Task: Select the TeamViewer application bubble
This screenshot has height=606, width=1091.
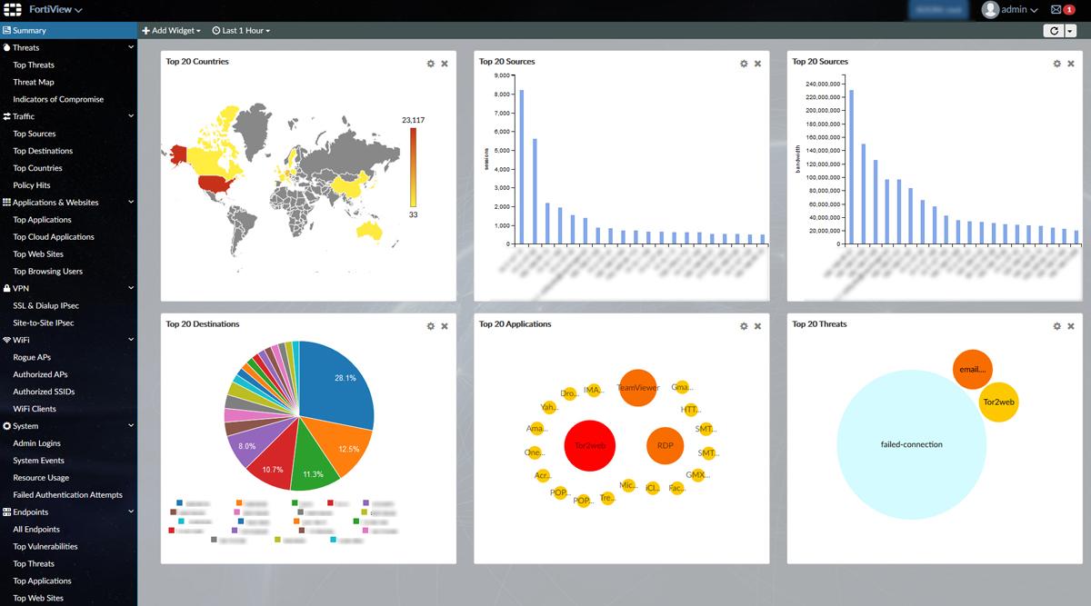Action: [637, 388]
